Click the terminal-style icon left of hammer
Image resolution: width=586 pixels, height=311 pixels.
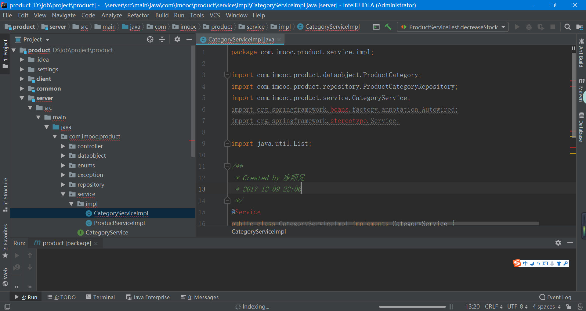click(x=376, y=27)
